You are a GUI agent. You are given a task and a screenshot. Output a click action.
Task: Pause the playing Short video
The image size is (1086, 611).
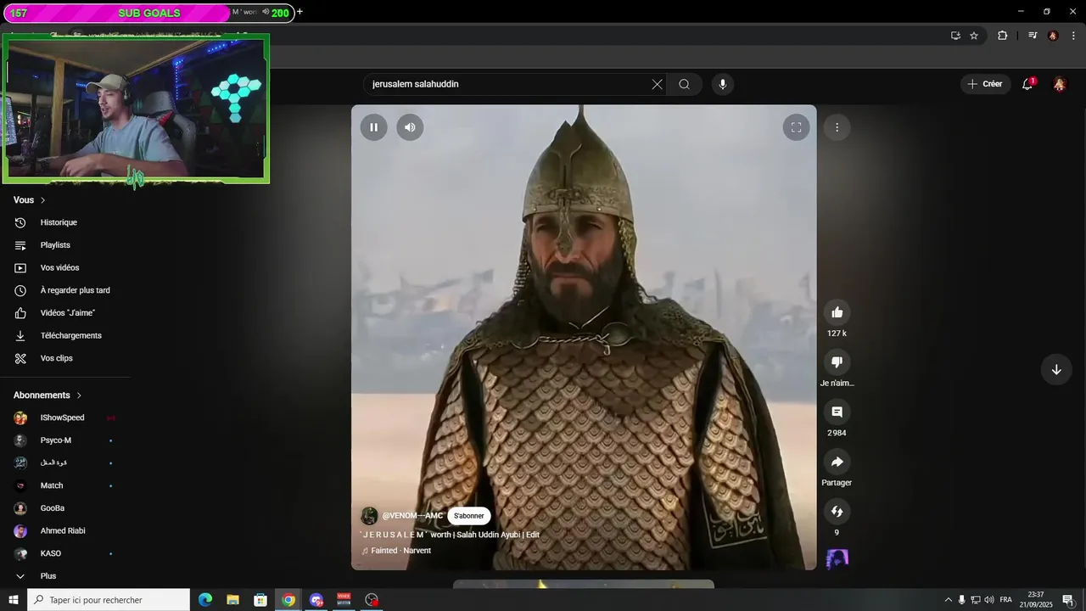[x=373, y=127]
